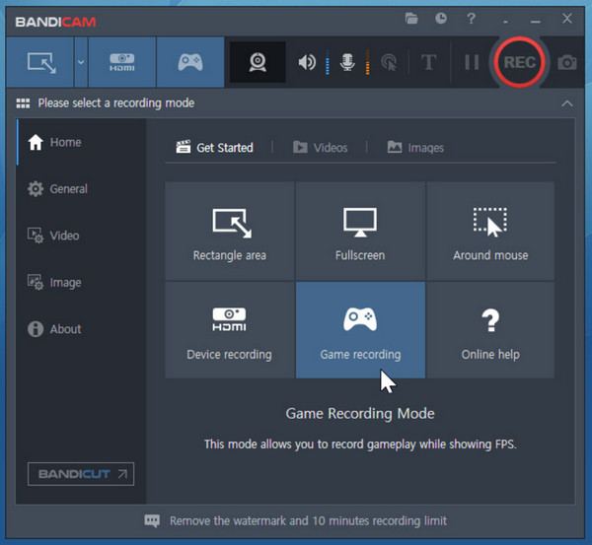Choose the Game recording tile
This screenshot has height=545, width=592.
tap(360, 329)
